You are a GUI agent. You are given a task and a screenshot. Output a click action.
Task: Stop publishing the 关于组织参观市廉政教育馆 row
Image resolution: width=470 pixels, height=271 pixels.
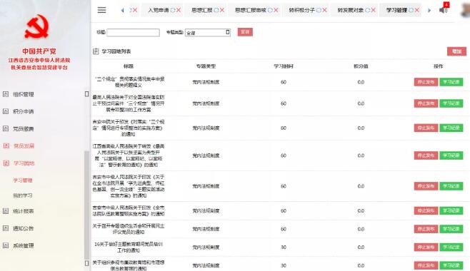coord(426,265)
